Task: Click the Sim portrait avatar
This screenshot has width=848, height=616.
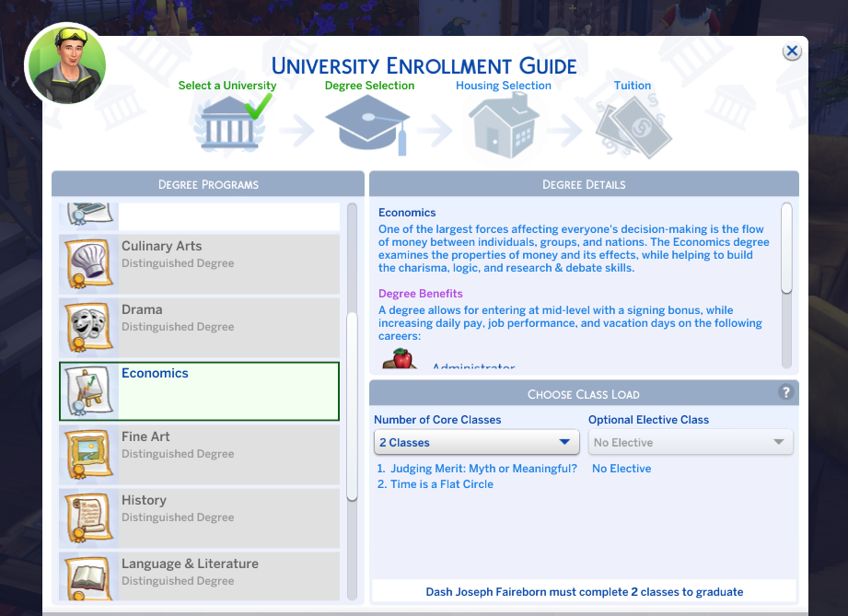Action: pyautogui.click(x=67, y=64)
